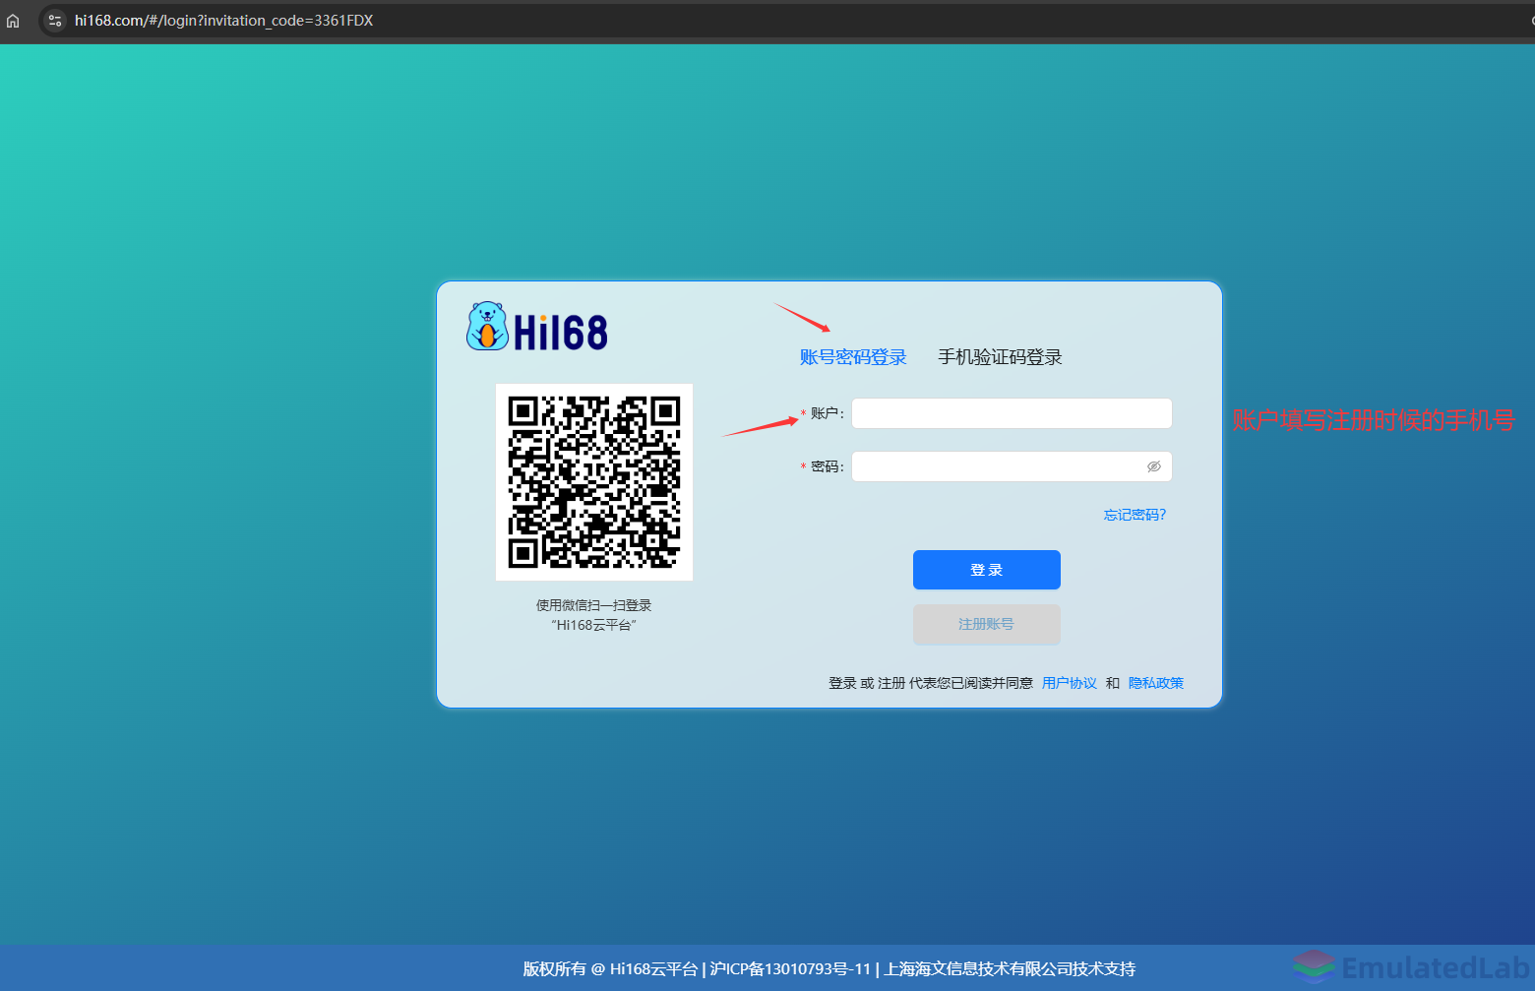Screen dimensions: 1535x991
Task: Open the 忘记密码? link
Action: 1135,515
